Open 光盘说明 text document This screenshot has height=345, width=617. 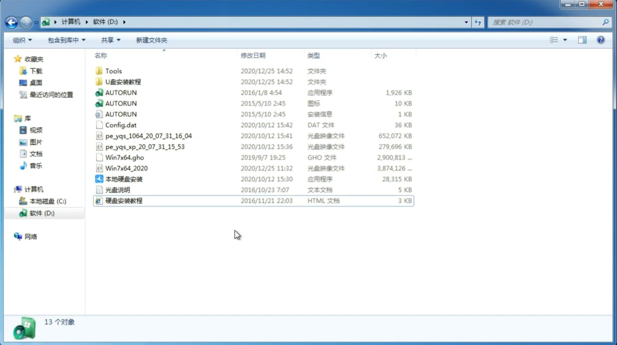pos(118,189)
